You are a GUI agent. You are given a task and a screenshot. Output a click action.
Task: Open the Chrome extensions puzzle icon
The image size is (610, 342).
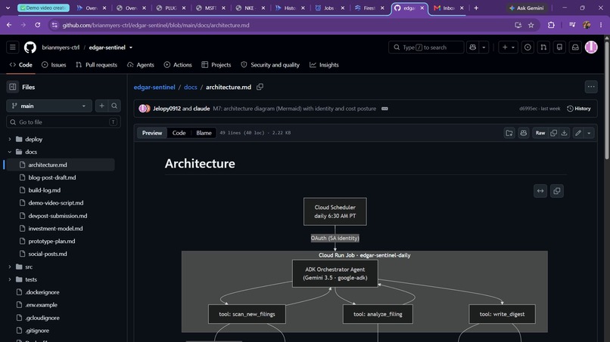(551, 25)
